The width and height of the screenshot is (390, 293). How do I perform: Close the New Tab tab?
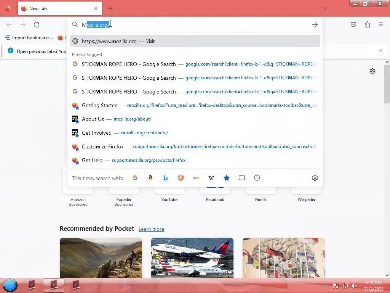pos(96,8)
